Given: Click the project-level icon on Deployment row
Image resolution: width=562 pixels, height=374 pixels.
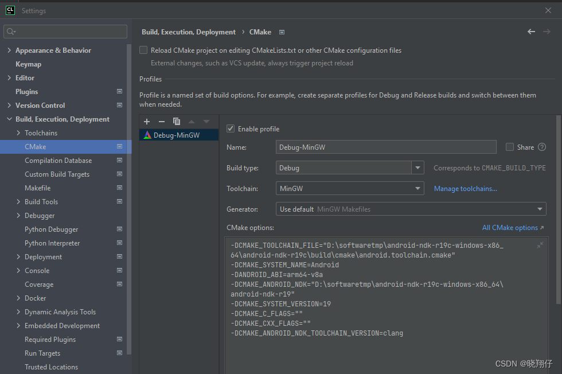Looking at the screenshot, I should click(x=120, y=256).
